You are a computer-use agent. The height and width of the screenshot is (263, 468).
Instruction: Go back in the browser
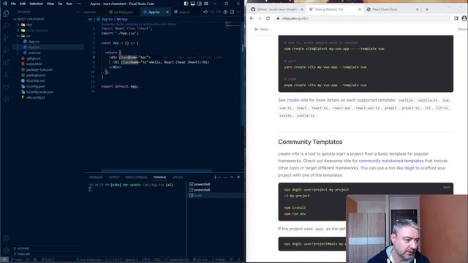[x=252, y=18]
